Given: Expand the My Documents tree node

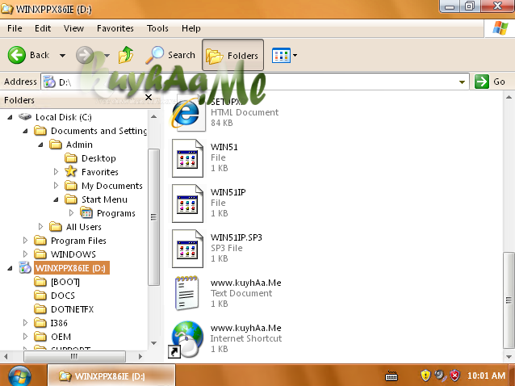Looking at the screenshot, I should (56, 186).
